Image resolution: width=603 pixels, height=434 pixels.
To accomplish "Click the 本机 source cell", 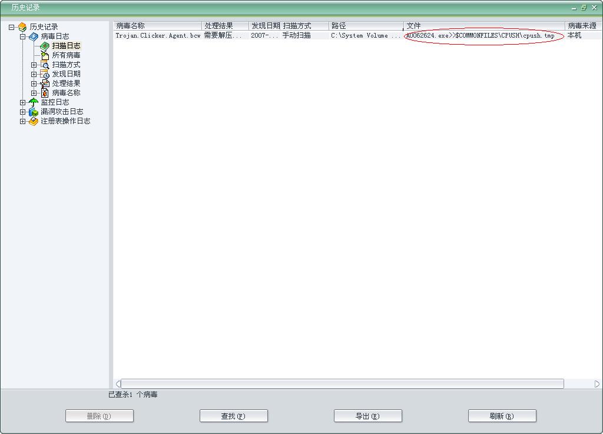I will click(x=575, y=35).
